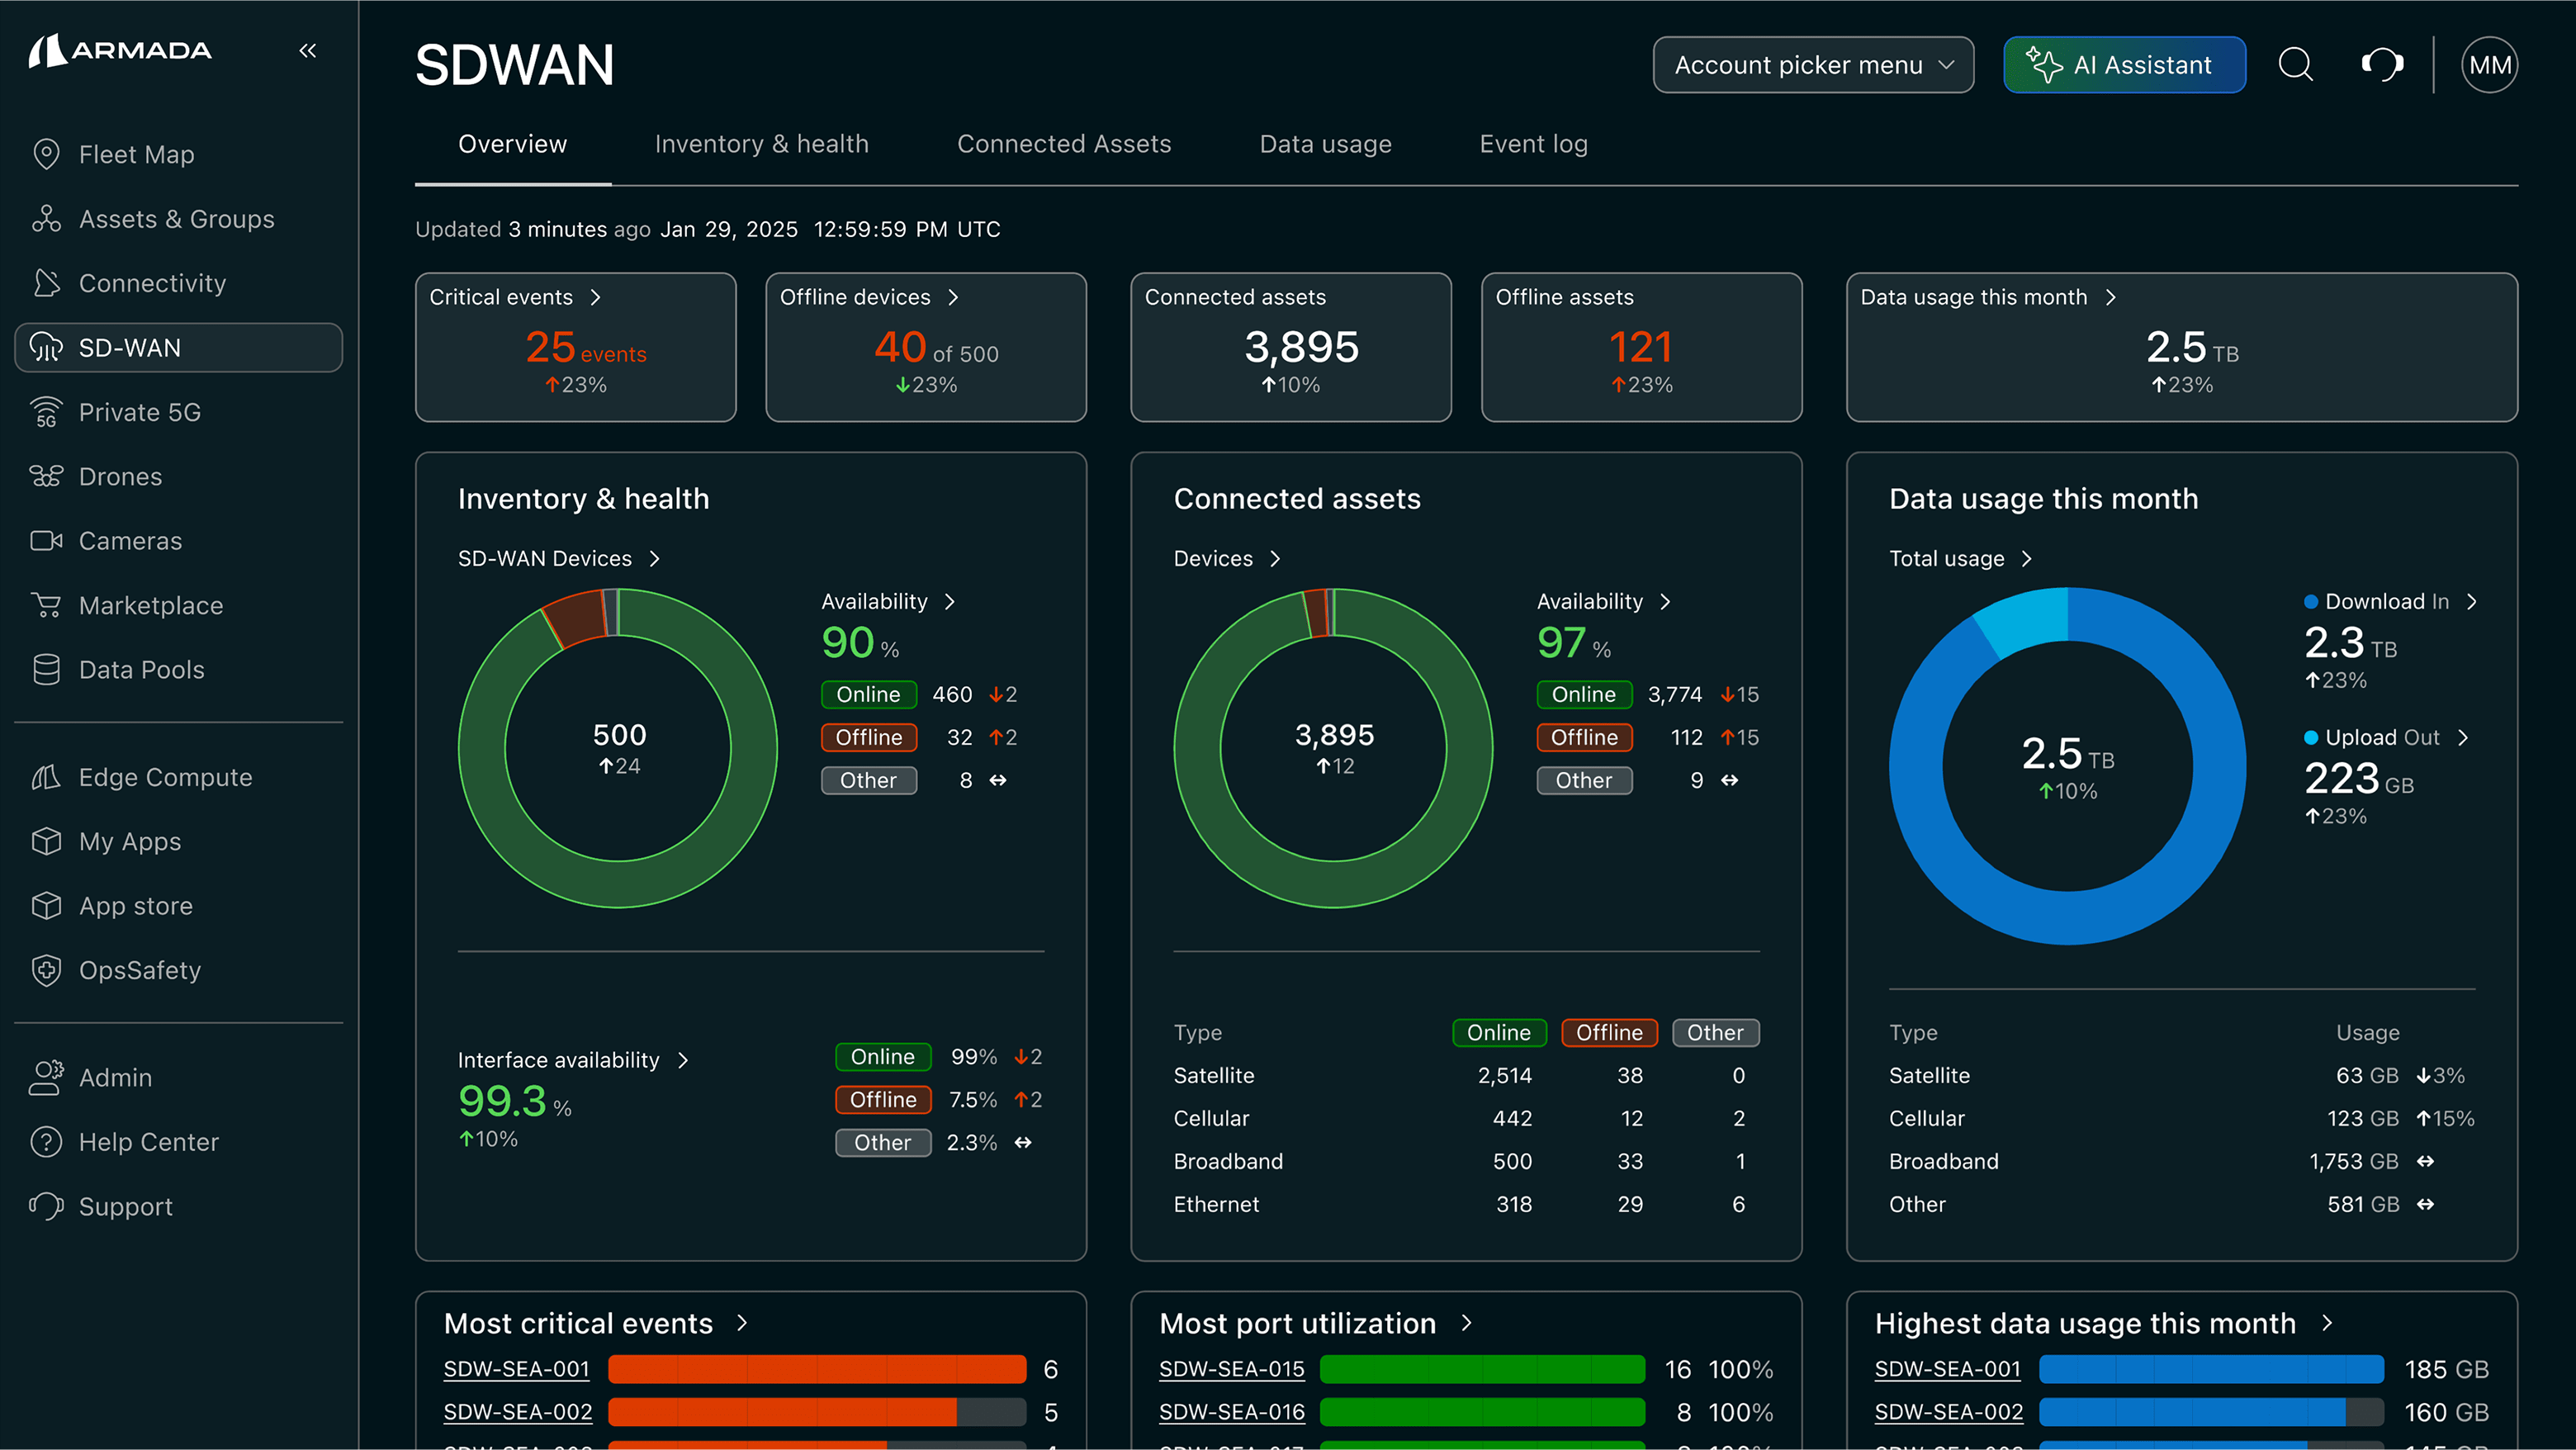The image size is (2576, 1450).
Task: Switch to Inventory & health tab
Action: (x=761, y=144)
